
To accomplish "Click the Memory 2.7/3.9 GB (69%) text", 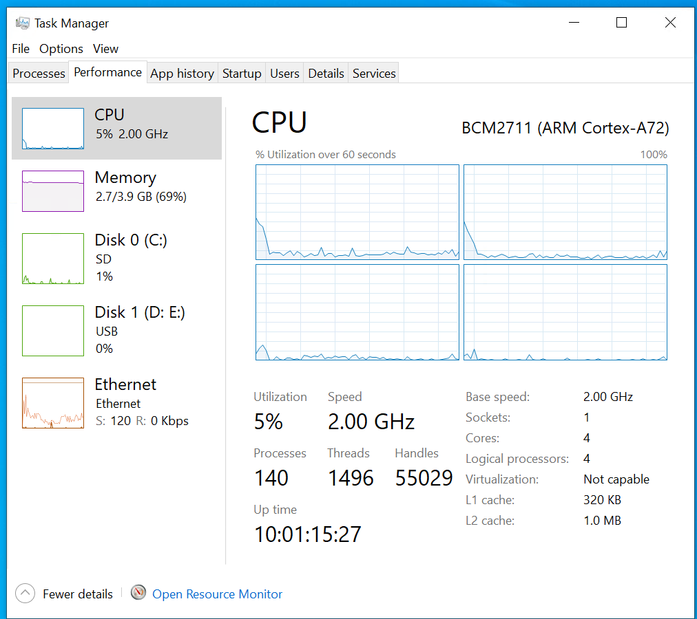I will tap(141, 197).
